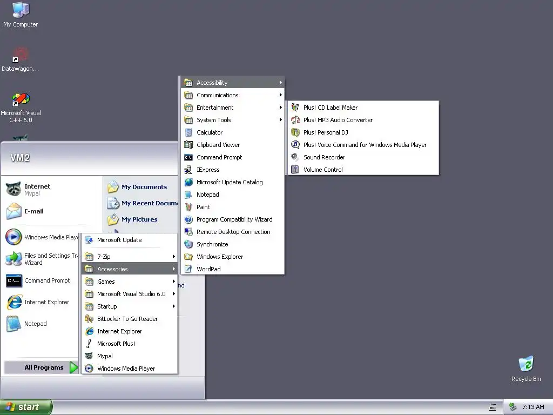Screen dimensions: 553x415
Task: Launch Remote Desktop Connection icon
Action: [x=188, y=231]
